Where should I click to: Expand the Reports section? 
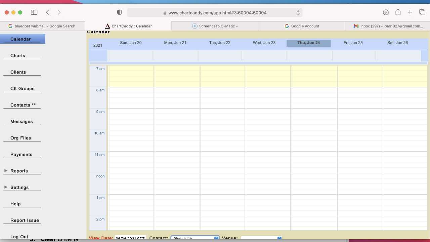tap(19, 171)
